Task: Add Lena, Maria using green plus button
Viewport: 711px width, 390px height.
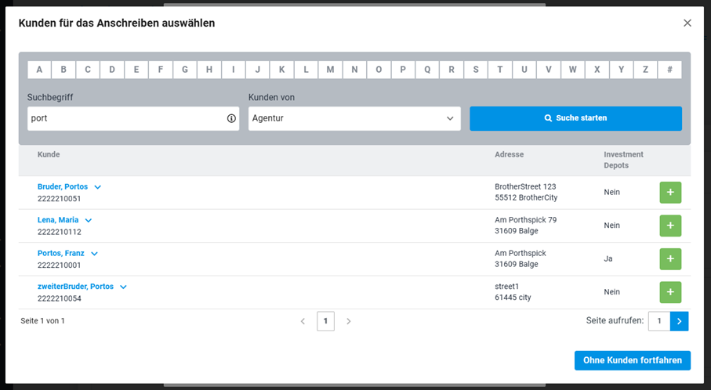Action: pos(670,226)
